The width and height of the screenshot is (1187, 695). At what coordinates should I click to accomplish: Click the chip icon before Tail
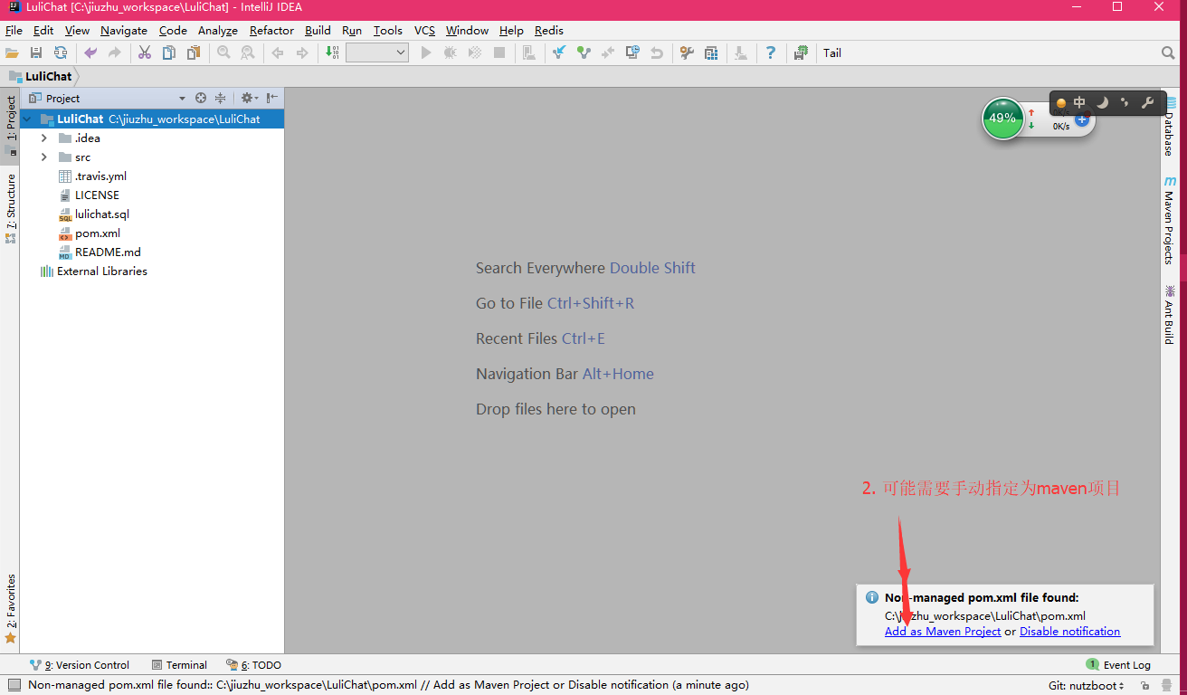(x=801, y=53)
